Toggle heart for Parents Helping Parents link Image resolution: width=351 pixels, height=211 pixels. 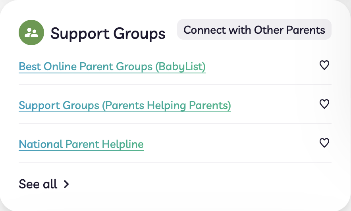[324, 104]
